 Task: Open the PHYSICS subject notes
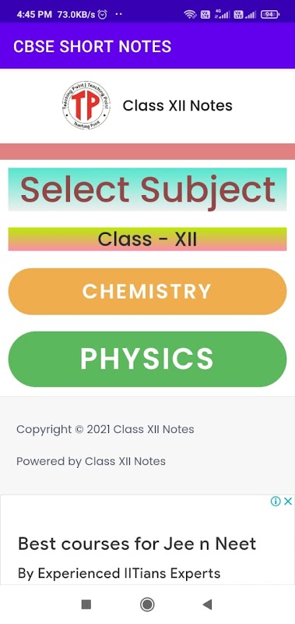147,359
